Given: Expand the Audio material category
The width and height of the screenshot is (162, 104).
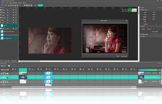Looking at the screenshot, I should 16,12.
